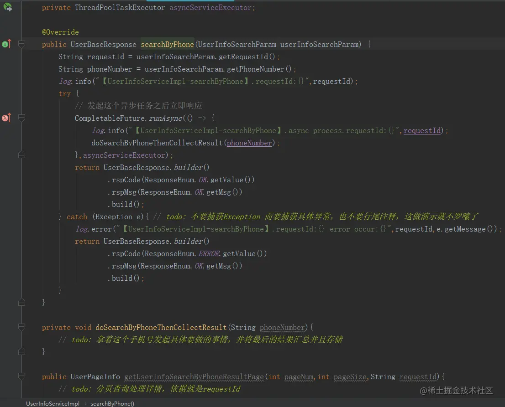Click underlined phoneNumber argument in lambda

coord(249,143)
